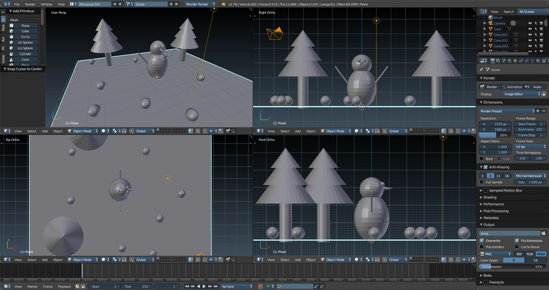Open the timeline Marker menu
This screenshot has height=290, width=549.
[x=32, y=287]
